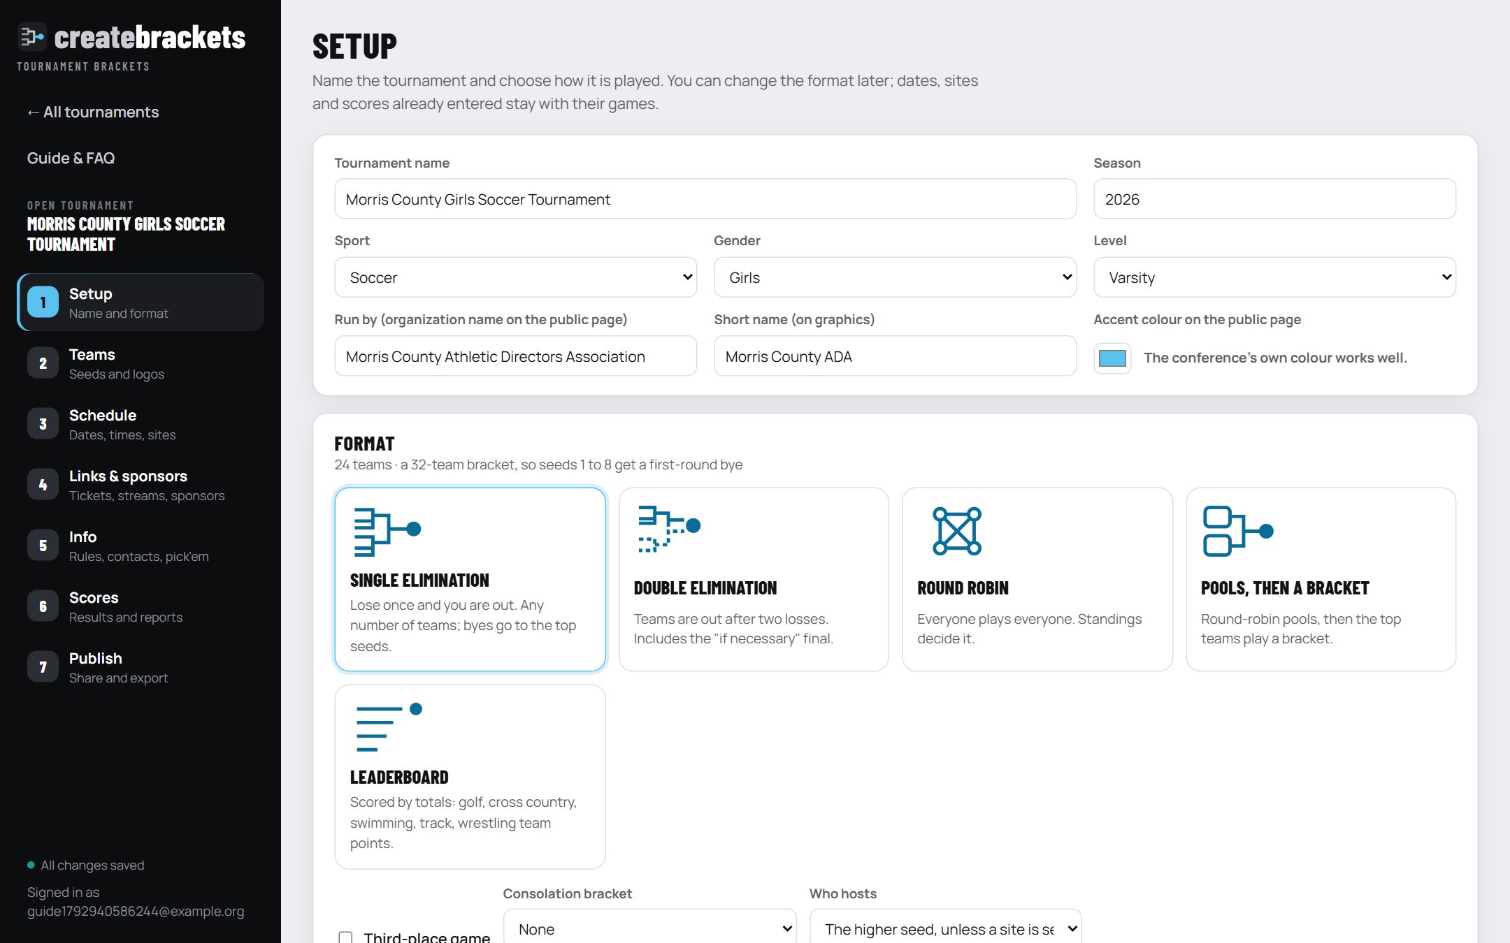Open the Sport dropdown
This screenshot has width=1510, height=943.
click(516, 277)
